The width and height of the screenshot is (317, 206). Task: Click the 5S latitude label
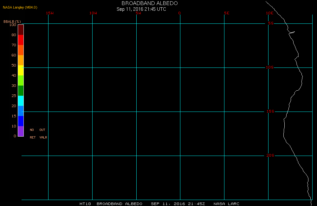coord(271,23)
